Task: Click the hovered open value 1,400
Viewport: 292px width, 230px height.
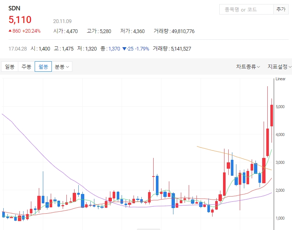Action: click(x=44, y=49)
